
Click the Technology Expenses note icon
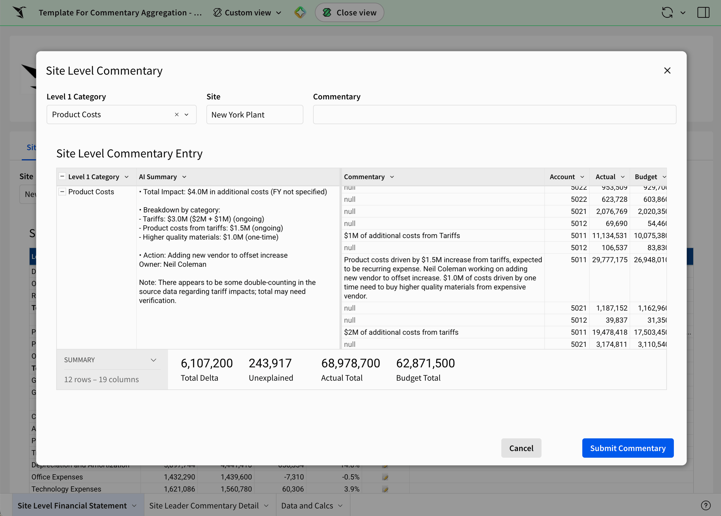[385, 489]
